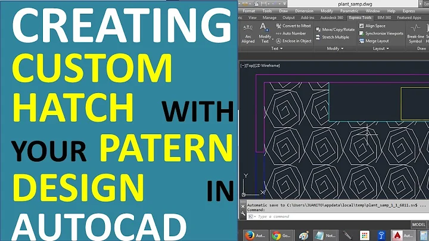
Task: Expand the Modify panel dropdown
Action: pos(335,48)
